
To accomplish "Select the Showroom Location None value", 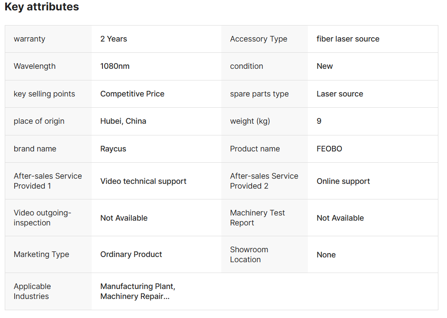I will (x=326, y=255).
